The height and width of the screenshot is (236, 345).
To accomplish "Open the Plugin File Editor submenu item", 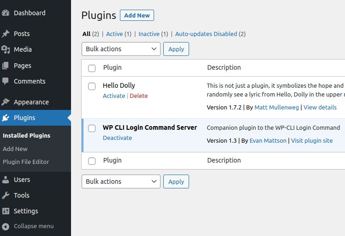I will point(26,162).
